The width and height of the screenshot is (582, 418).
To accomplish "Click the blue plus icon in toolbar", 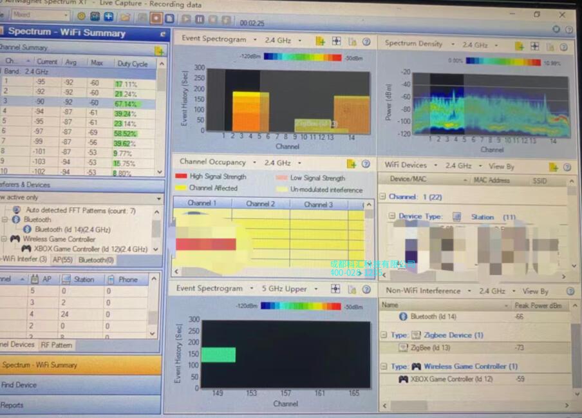I will point(109,16).
